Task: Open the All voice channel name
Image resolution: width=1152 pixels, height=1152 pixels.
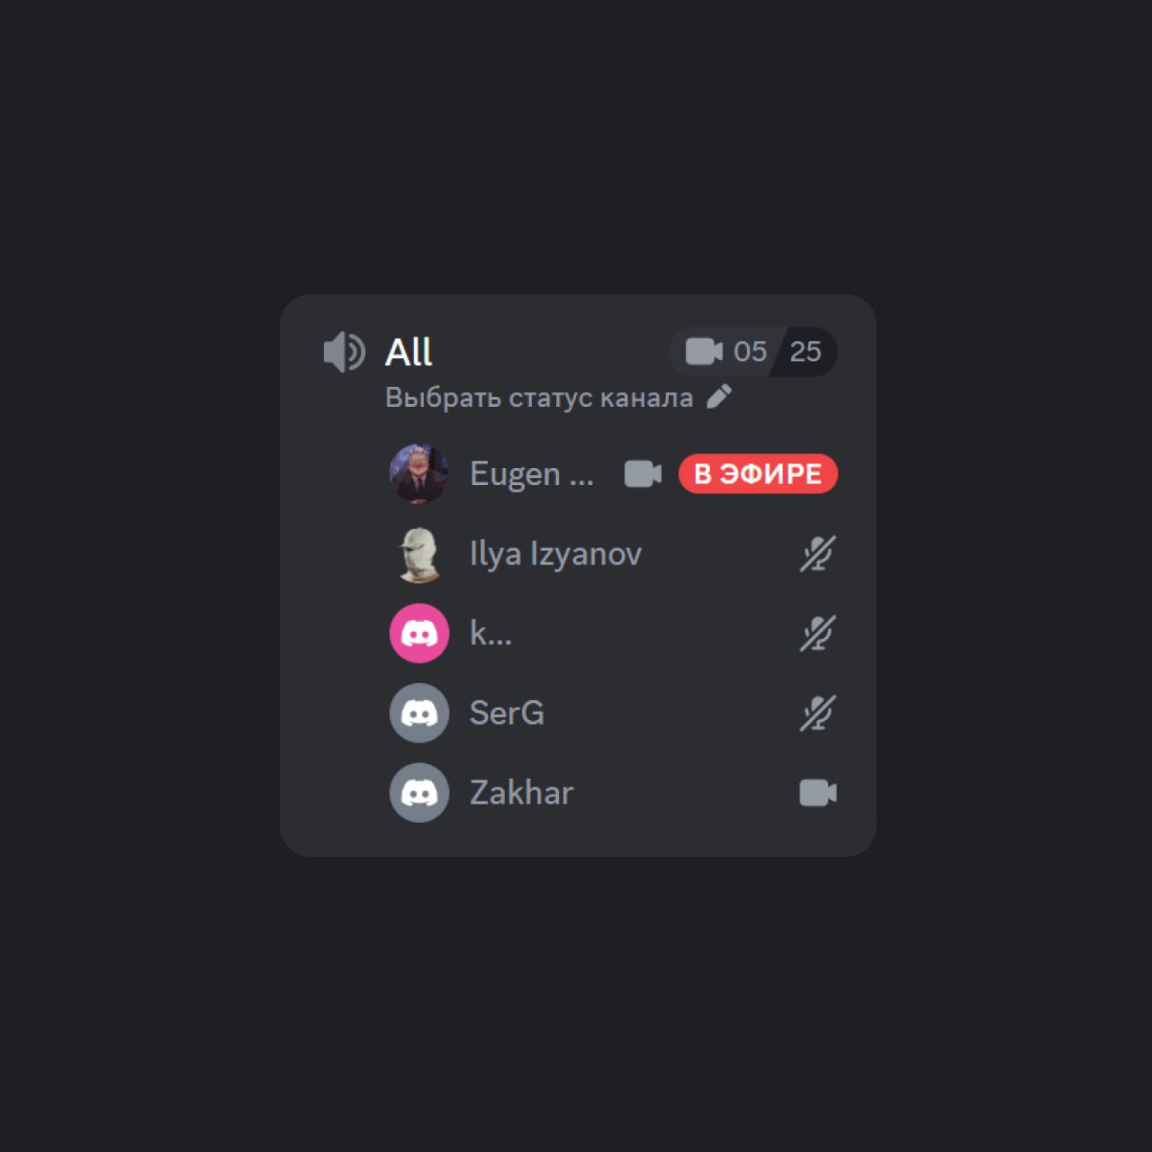Action: coord(409,352)
